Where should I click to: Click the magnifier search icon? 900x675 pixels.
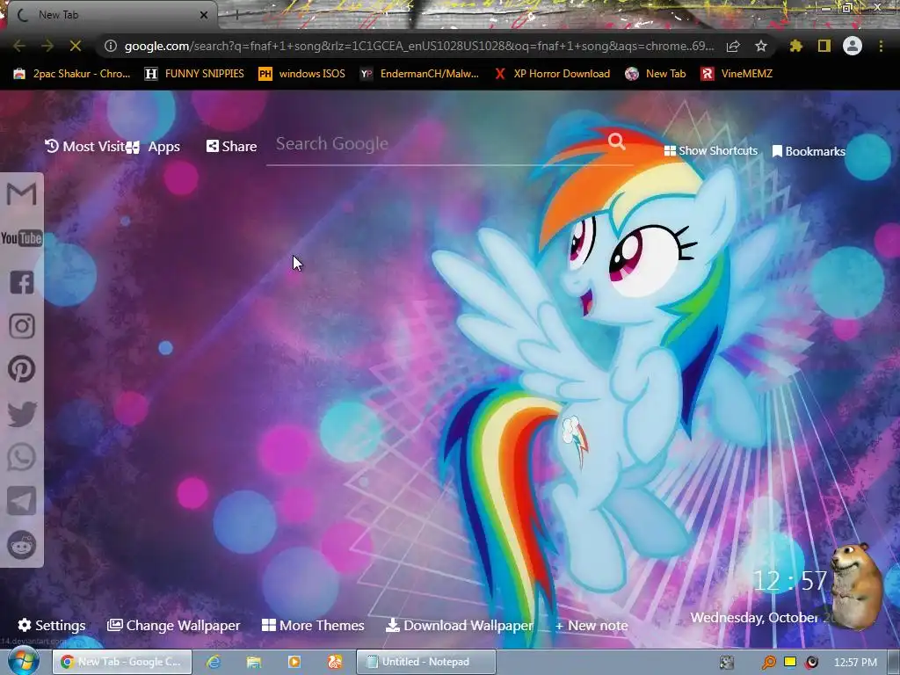[x=616, y=142]
